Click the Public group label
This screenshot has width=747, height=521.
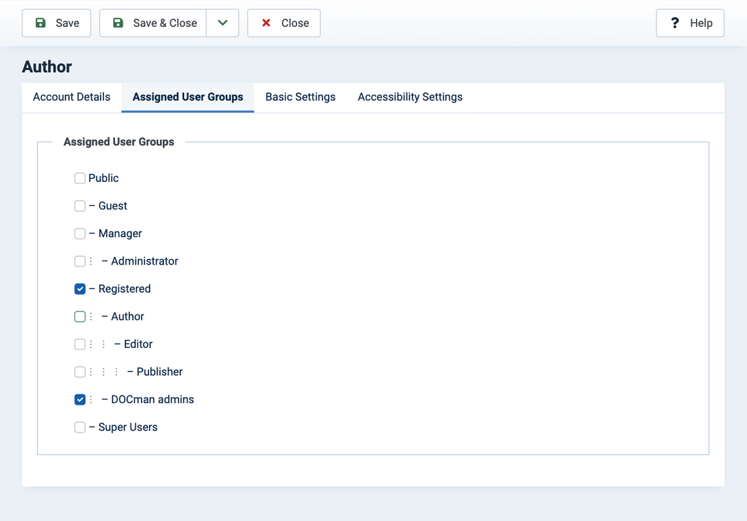pyautogui.click(x=103, y=178)
